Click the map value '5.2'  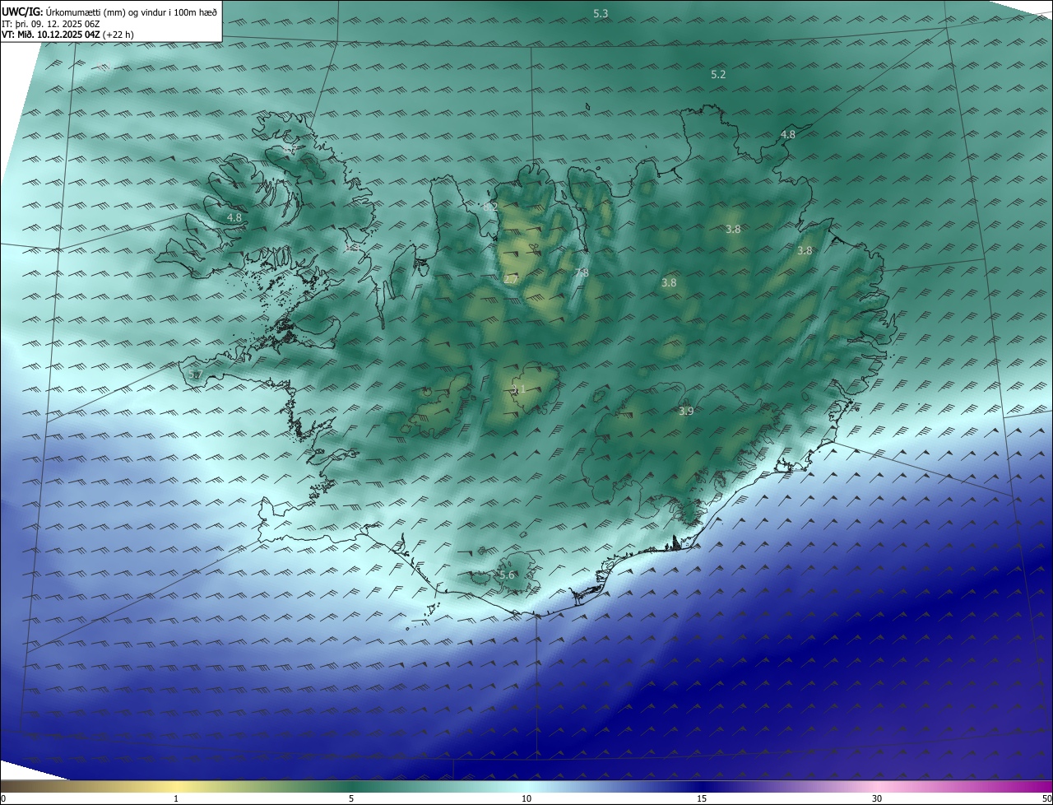pos(718,74)
